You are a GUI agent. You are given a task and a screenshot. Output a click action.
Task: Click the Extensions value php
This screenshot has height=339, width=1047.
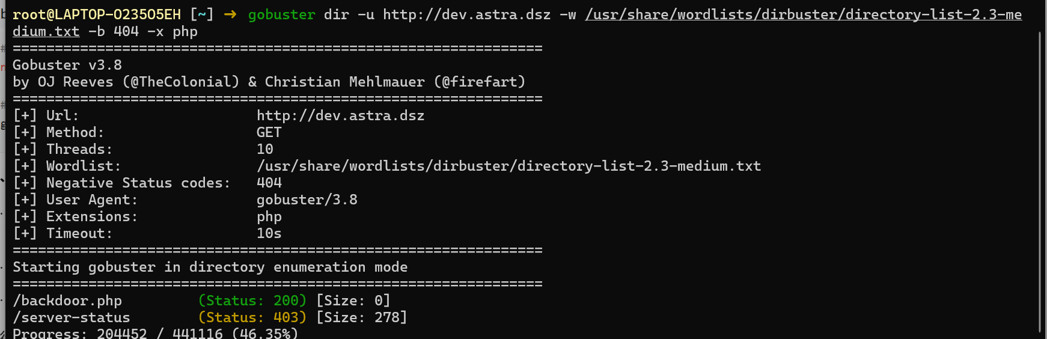coord(269,216)
